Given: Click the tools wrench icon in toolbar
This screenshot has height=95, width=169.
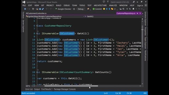Looking at the screenshot, I should (115, 9).
